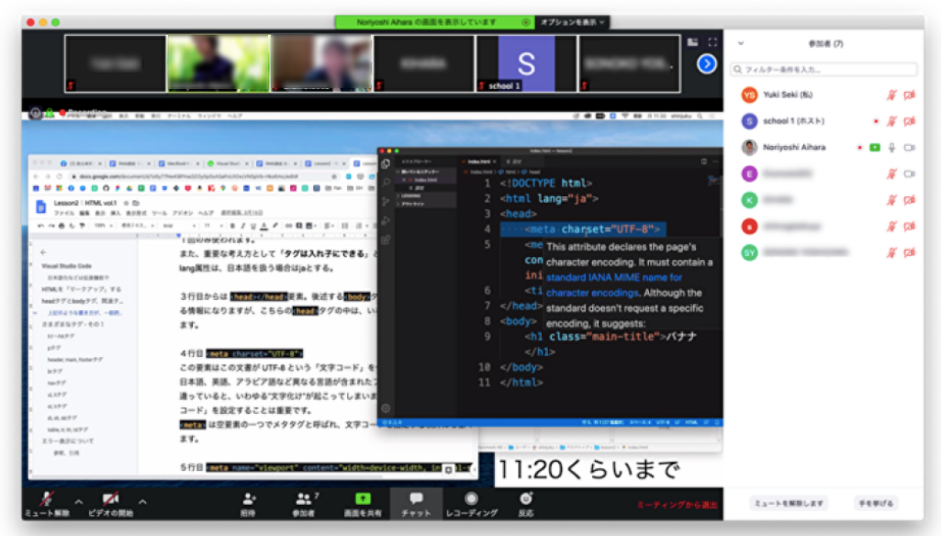Enter full screen via top-right expand icon
The height and width of the screenshot is (536, 941).
(713, 42)
